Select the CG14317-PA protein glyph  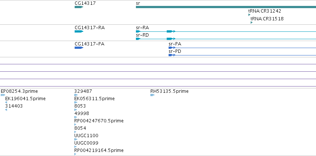point(79,48)
